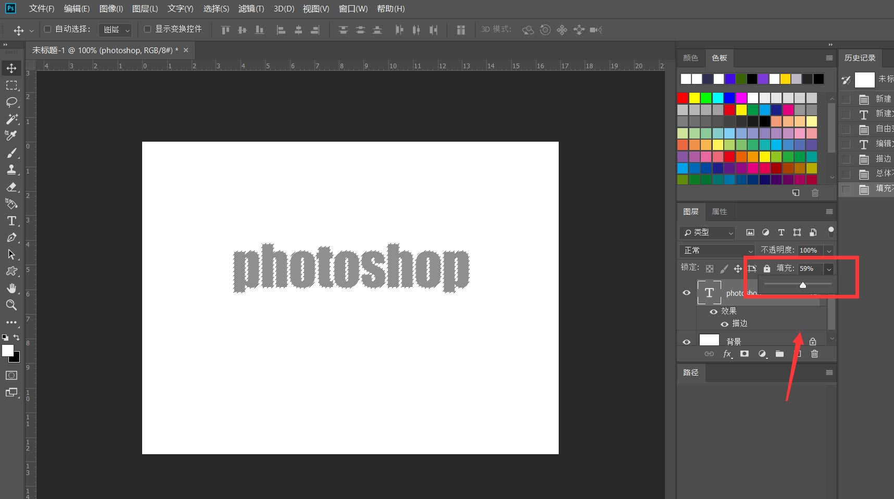
Task: Open paths panel menu
Action: click(x=829, y=372)
